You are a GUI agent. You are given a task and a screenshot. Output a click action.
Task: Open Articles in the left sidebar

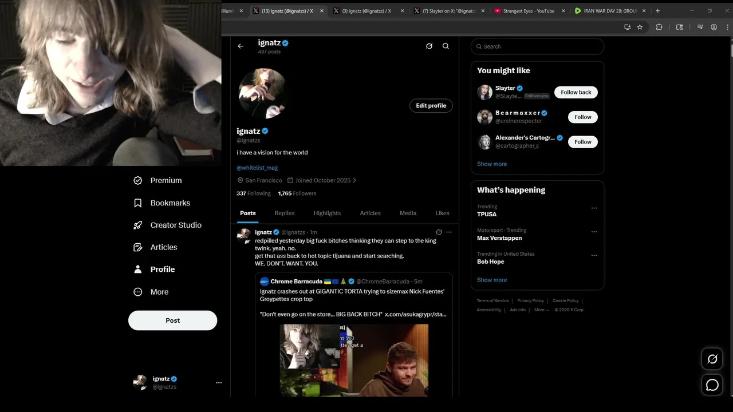pyautogui.click(x=156, y=247)
